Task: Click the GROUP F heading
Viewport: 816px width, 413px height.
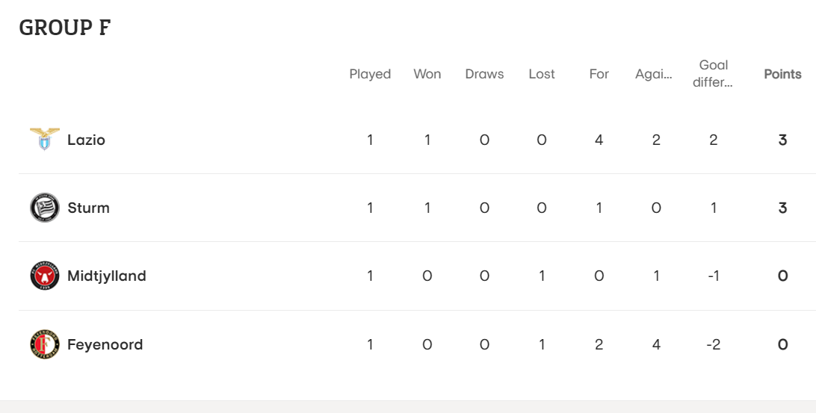Action: tap(65, 27)
